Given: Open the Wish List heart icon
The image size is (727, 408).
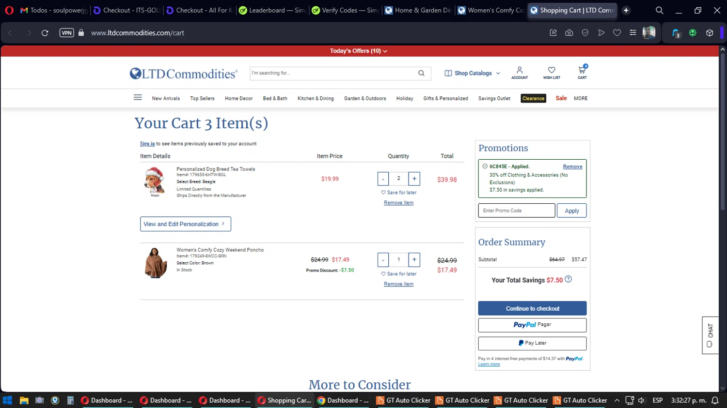Looking at the screenshot, I should [552, 72].
